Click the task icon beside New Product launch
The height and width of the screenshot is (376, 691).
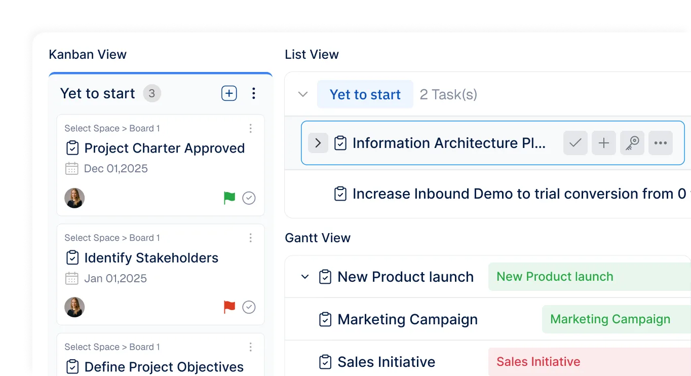point(325,277)
